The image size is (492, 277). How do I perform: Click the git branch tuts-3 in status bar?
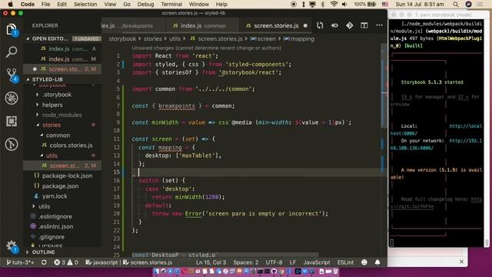[20, 262]
